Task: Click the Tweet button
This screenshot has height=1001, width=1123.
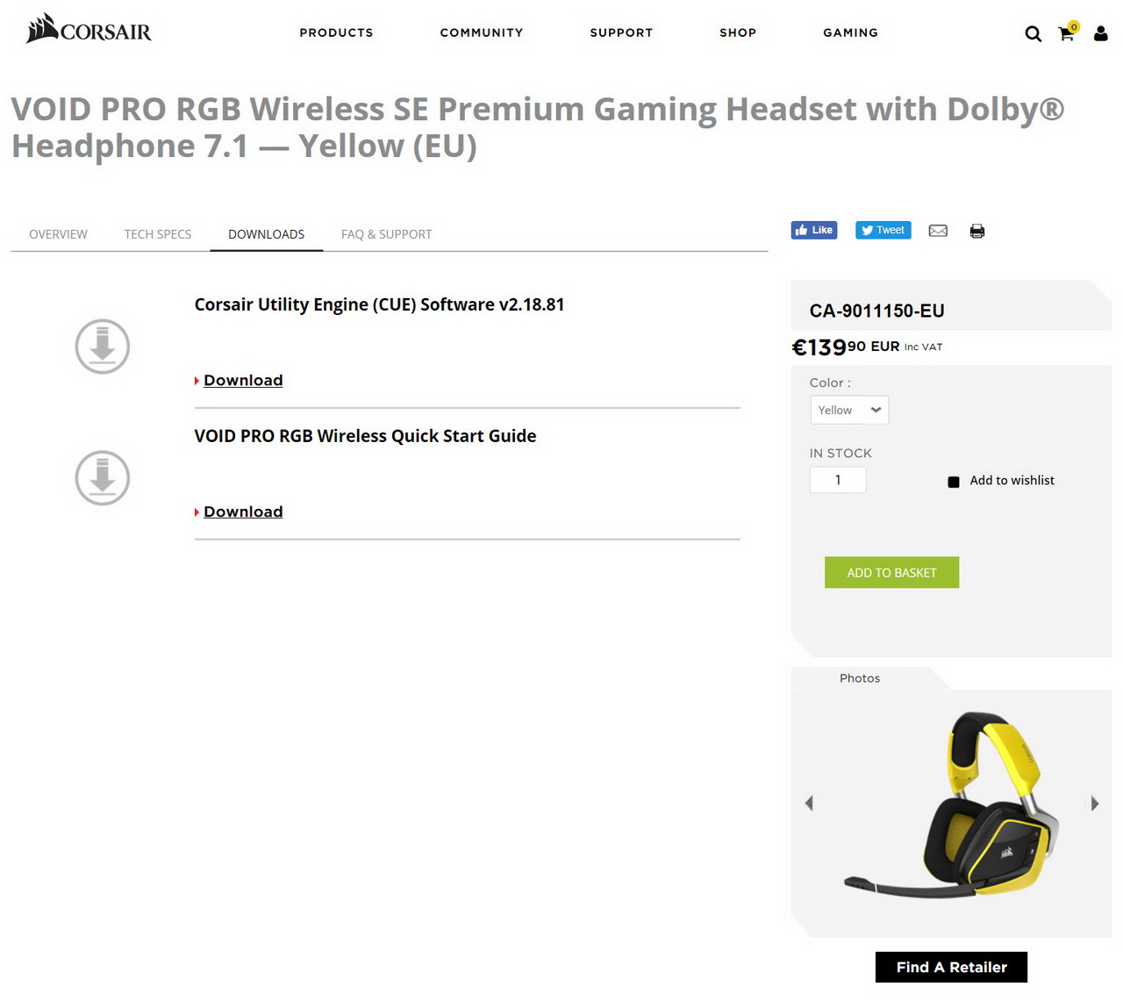Action: point(883,230)
